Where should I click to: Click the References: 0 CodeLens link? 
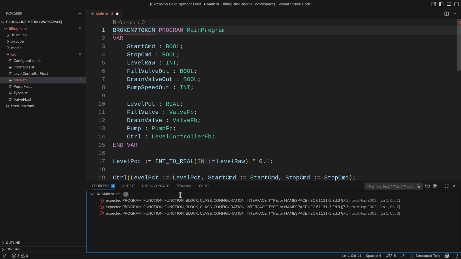[129, 22]
